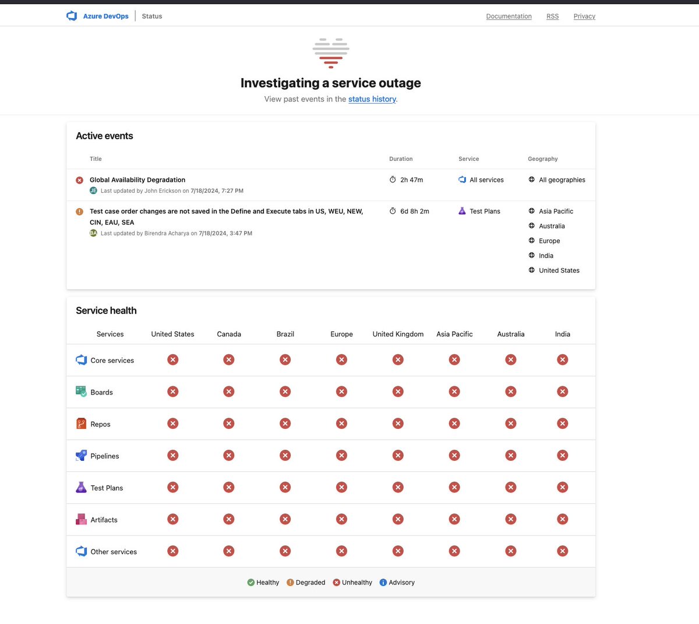Click the red error icon beside Global Availability Degradation

coord(80,180)
